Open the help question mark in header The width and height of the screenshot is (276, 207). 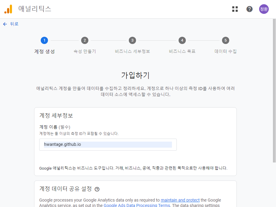249,9
